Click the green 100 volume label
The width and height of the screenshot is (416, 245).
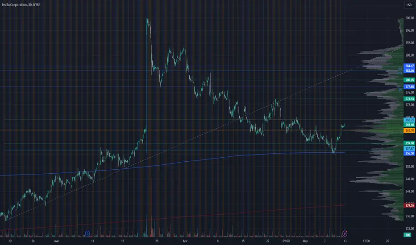(408, 235)
